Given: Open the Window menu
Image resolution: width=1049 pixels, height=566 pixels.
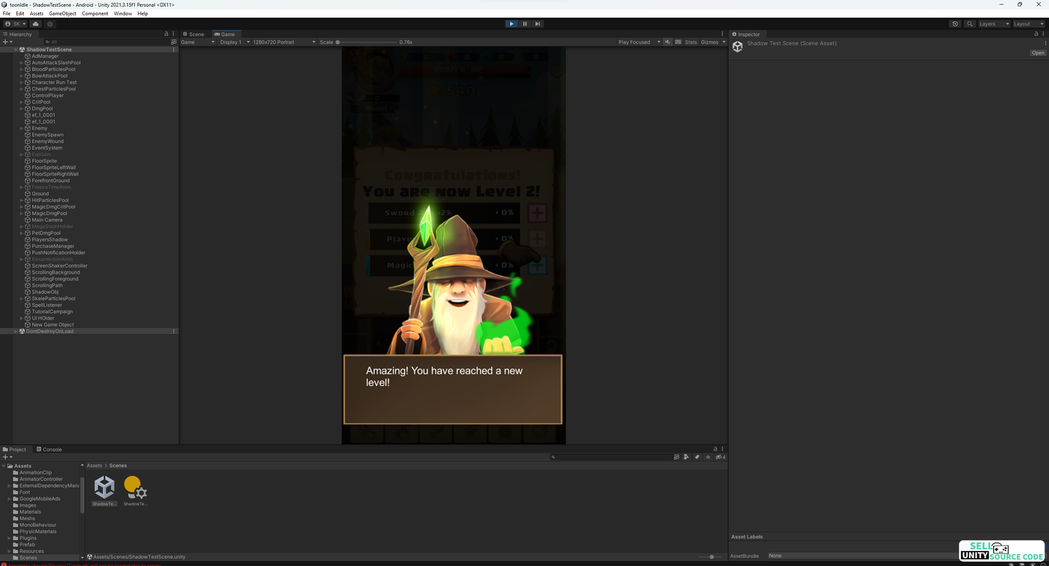Looking at the screenshot, I should coord(123,13).
